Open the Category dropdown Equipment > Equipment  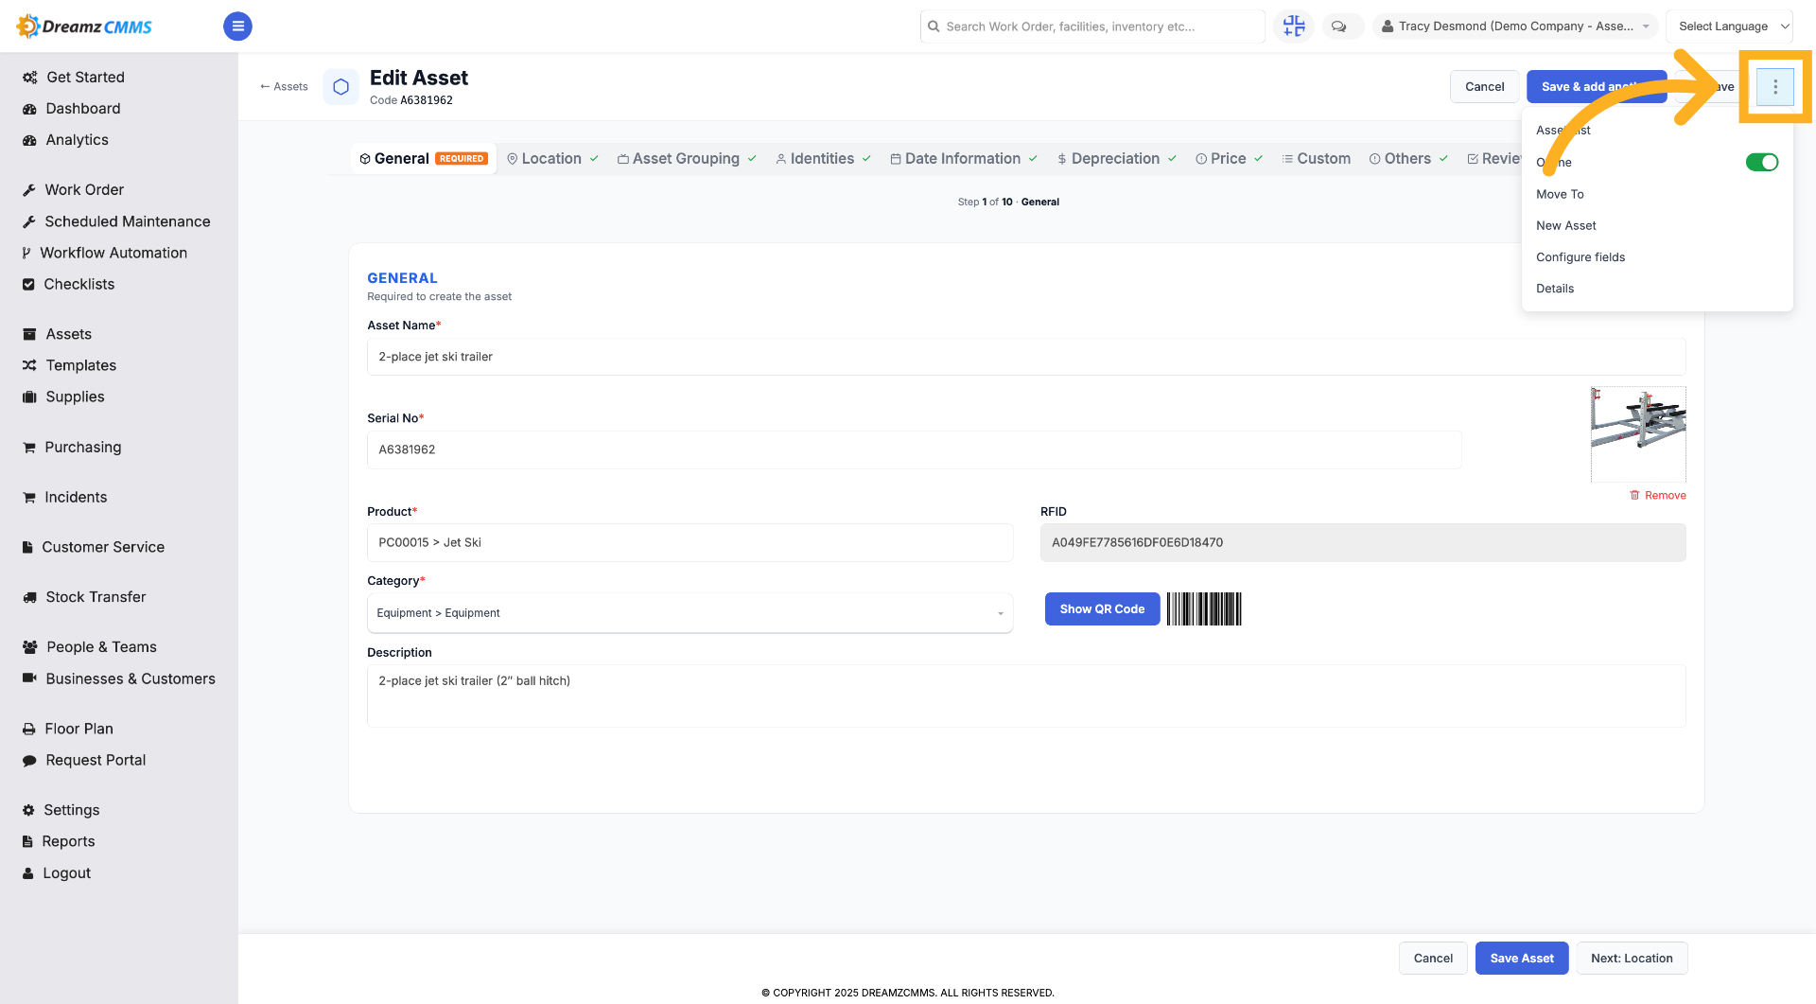pyautogui.click(x=690, y=613)
